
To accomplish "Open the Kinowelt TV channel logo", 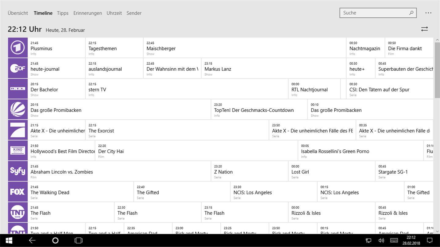I will pos(18,151).
